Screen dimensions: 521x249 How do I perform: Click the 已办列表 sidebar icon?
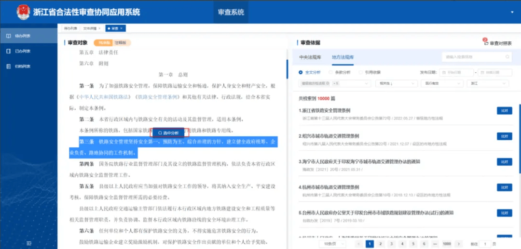(x=9, y=51)
